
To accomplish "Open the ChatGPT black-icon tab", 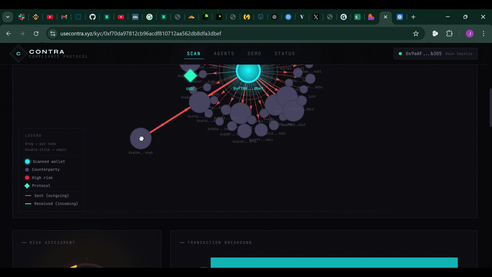I will pos(274,17).
